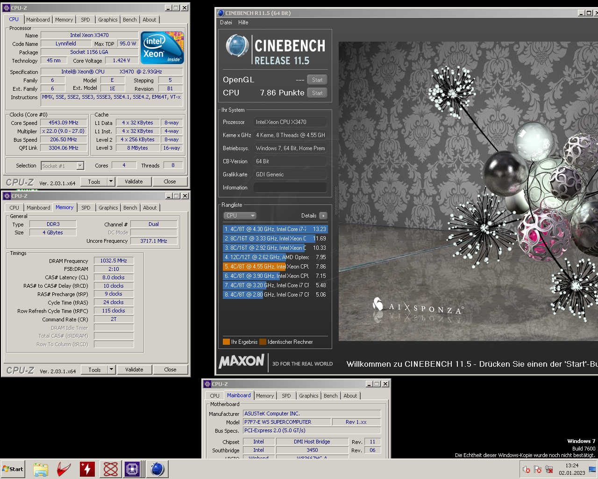
Task: Open the CPU ranking filter dropdown in Cinebench
Action: (x=240, y=216)
